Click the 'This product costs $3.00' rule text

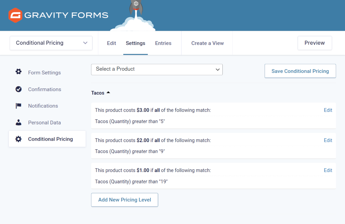click(153, 110)
